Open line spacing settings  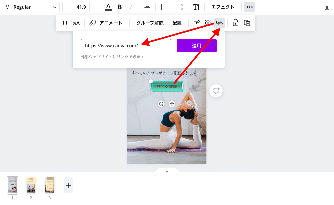pyautogui.click(x=180, y=7)
